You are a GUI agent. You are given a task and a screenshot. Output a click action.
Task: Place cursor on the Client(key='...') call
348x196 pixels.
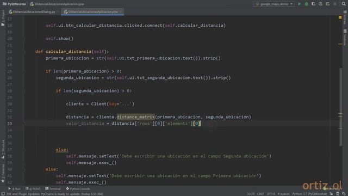(x=113, y=104)
